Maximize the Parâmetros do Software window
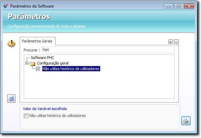The height and width of the screenshot is (138, 201). click(x=179, y=6)
